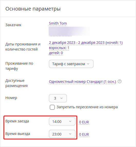This screenshot has height=147, width=136.
Task: Enable 'Запретить переселение из номера' checkbox
Action: 52,107
